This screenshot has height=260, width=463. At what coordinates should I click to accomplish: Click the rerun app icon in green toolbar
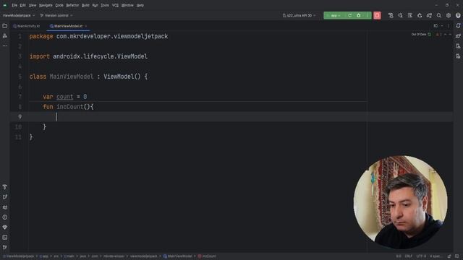coord(349,15)
